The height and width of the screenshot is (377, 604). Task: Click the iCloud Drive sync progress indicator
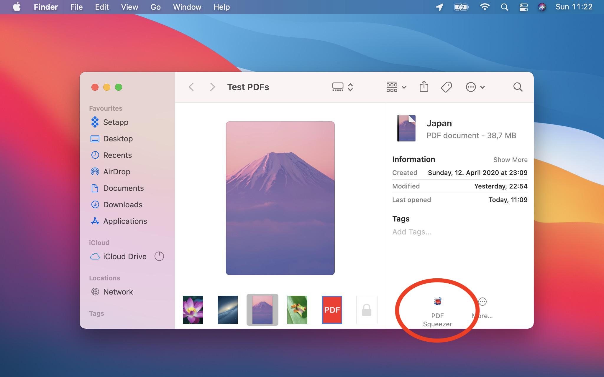pos(159,256)
